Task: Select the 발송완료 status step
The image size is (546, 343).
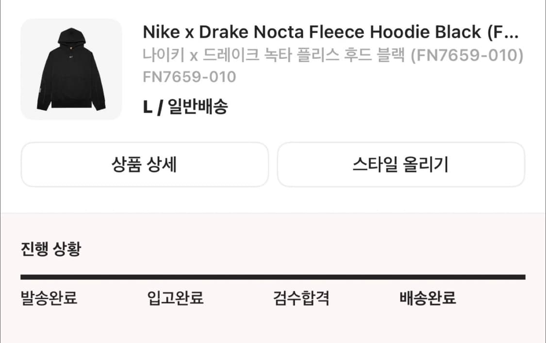Action: [49, 297]
